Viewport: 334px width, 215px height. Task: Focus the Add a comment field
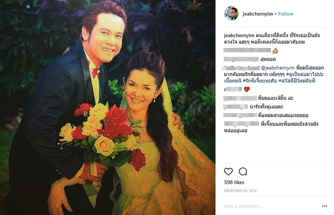click(x=271, y=206)
